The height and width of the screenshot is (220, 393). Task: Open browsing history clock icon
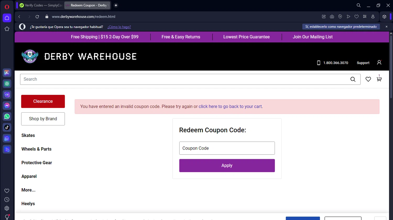tap(7, 200)
